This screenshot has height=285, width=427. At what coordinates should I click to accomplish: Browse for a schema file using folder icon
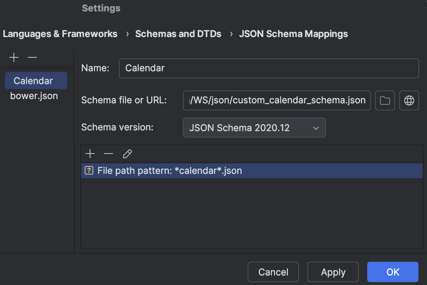coord(385,100)
